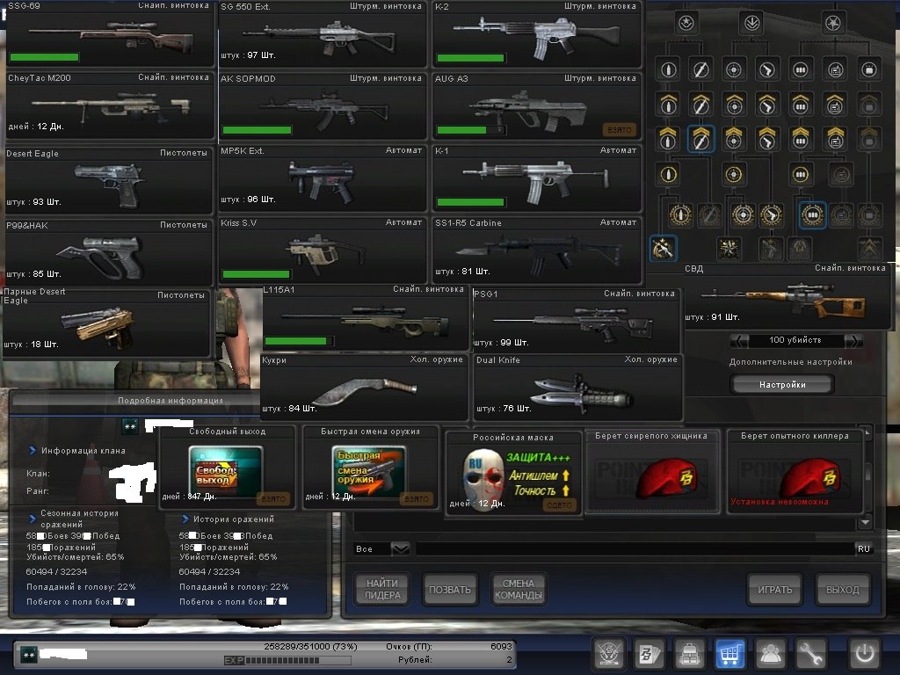Click the ВЫХОД button
The height and width of the screenshot is (675, 900).
(x=843, y=590)
